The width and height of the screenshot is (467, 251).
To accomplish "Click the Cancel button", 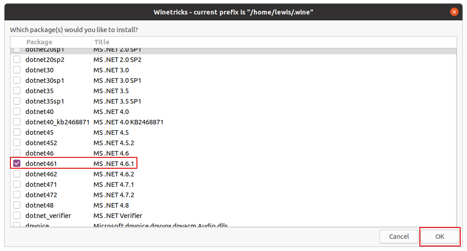I will pos(399,237).
